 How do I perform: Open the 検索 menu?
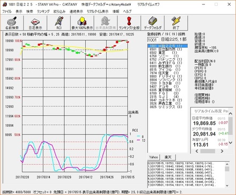(29, 11)
